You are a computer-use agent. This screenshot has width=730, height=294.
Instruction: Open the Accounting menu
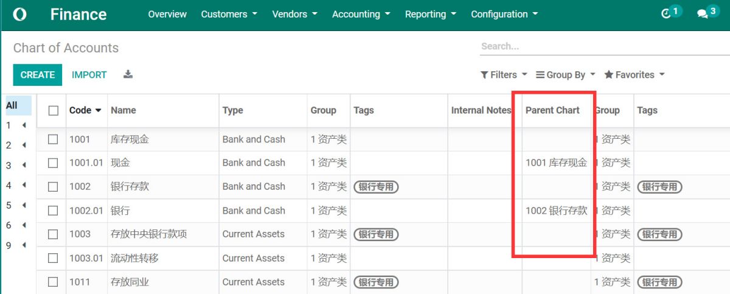(361, 14)
